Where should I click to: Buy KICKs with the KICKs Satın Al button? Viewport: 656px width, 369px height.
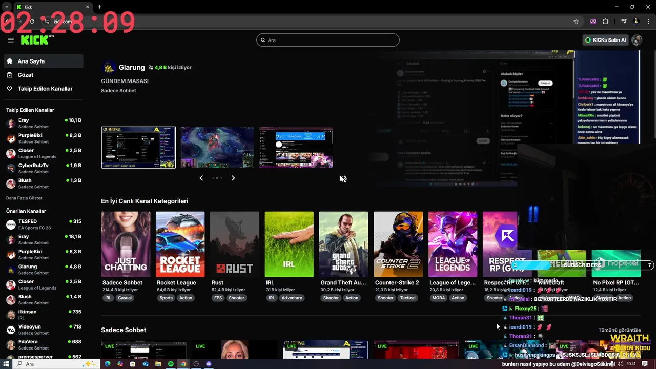point(606,40)
